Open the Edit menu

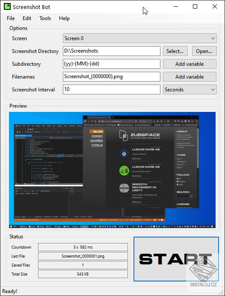tap(27, 18)
